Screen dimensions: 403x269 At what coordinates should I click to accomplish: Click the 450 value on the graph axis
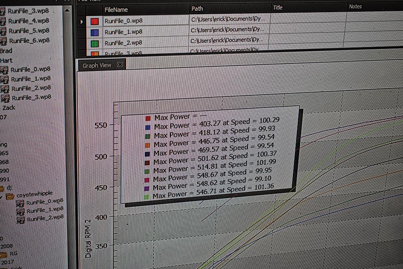pyautogui.click(x=101, y=188)
